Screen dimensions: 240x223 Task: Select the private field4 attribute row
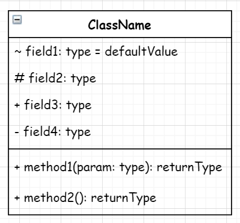click(x=120, y=132)
